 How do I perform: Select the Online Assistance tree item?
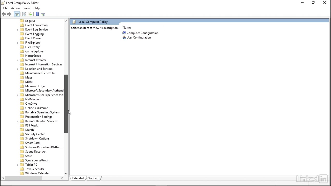coord(36,108)
